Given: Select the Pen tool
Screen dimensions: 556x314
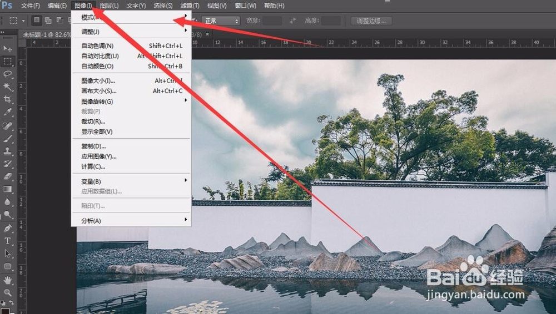Looking at the screenshot, I should tap(7, 229).
